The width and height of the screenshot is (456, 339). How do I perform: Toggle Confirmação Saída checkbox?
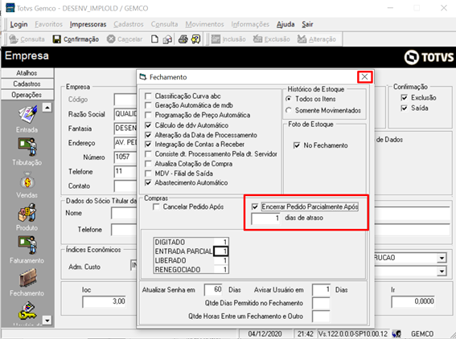(405, 108)
